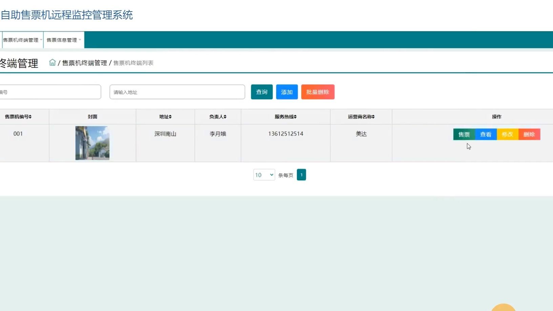Viewport: 553px width, 311px height.
Task: Click the home icon in the breadcrumb
Action: [53, 62]
